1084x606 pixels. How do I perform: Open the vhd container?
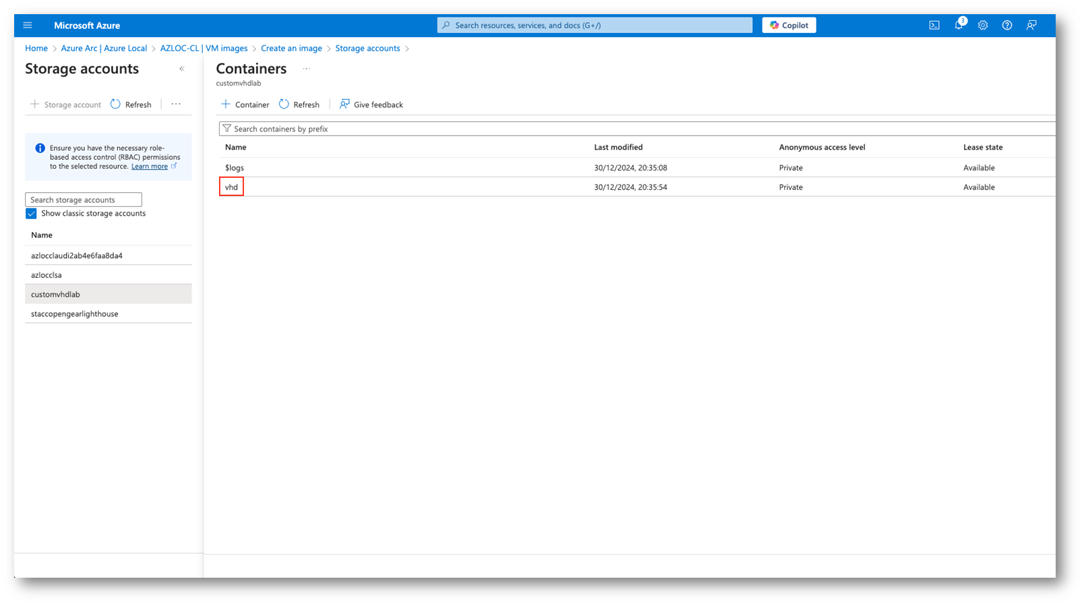(x=231, y=187)
